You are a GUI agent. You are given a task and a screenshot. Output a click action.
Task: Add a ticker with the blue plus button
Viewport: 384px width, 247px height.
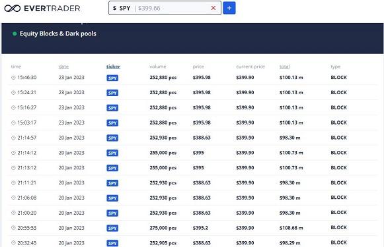pos(229,8)
